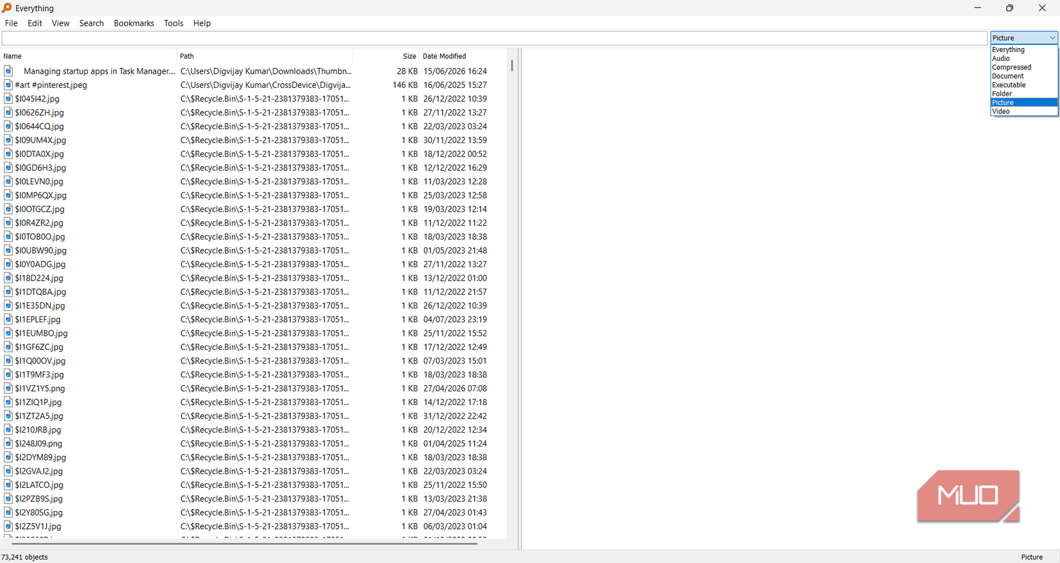Image resolution: width=1060 pixels, height=563 pixels.
Task: Click file icon of #art #pinterest.jpeg
Action: click(8, 85)
